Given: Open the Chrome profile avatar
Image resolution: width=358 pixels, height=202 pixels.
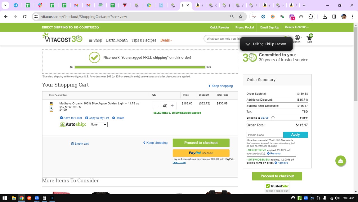Looking at the screenshot, I should [344, 17].
